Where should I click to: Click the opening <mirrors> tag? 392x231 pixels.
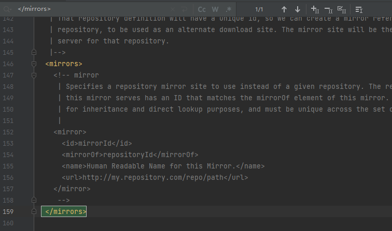tap(64, 64)
